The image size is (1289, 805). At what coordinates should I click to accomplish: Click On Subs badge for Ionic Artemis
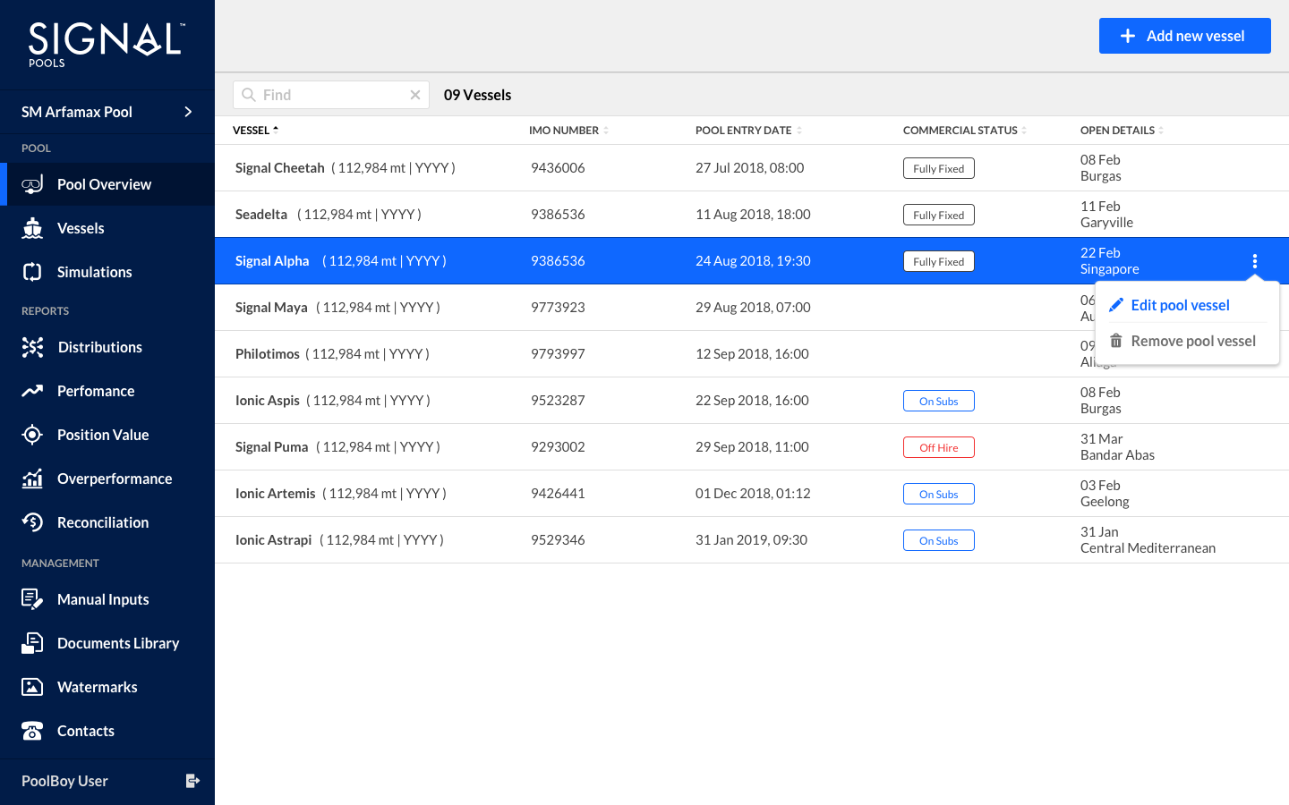point(939,494)
